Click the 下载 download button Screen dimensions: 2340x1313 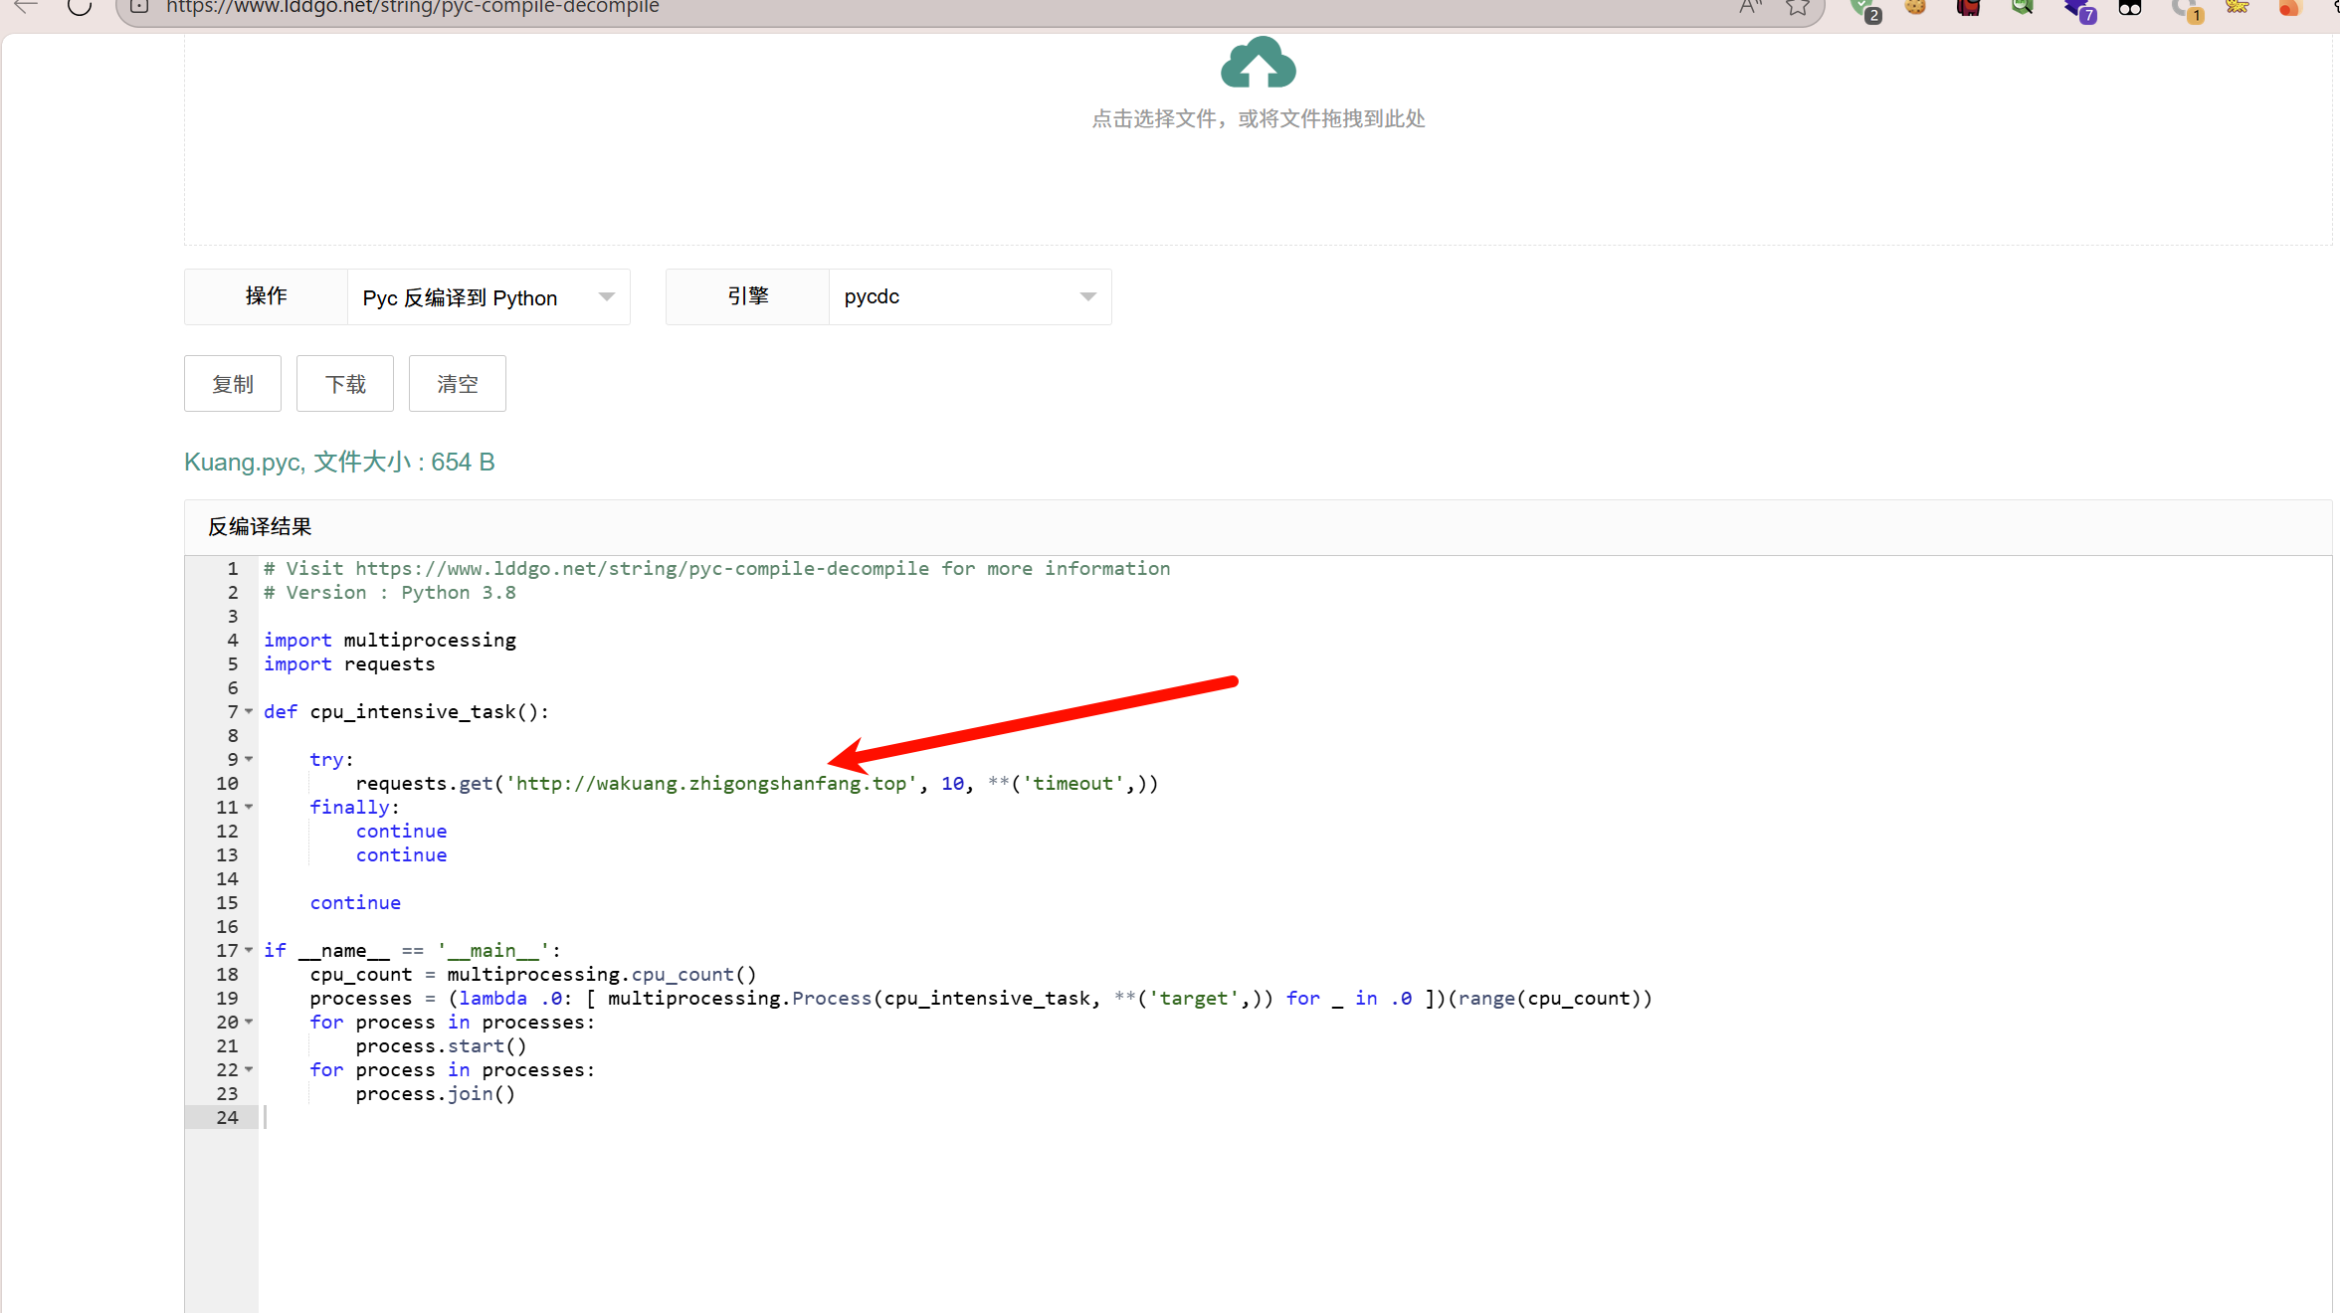pos(345,384)
